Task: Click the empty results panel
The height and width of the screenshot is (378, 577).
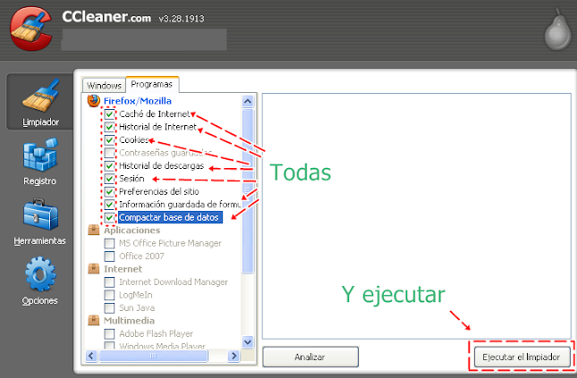Action: coord(416,216)
